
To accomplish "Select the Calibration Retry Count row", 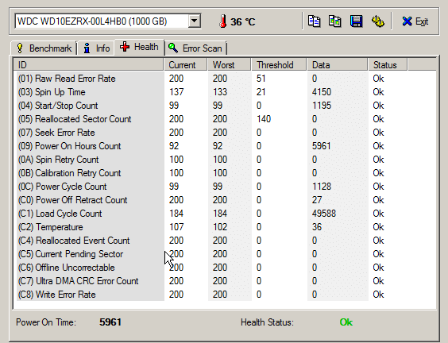I will pyautogui.click(x=226, y=173).
